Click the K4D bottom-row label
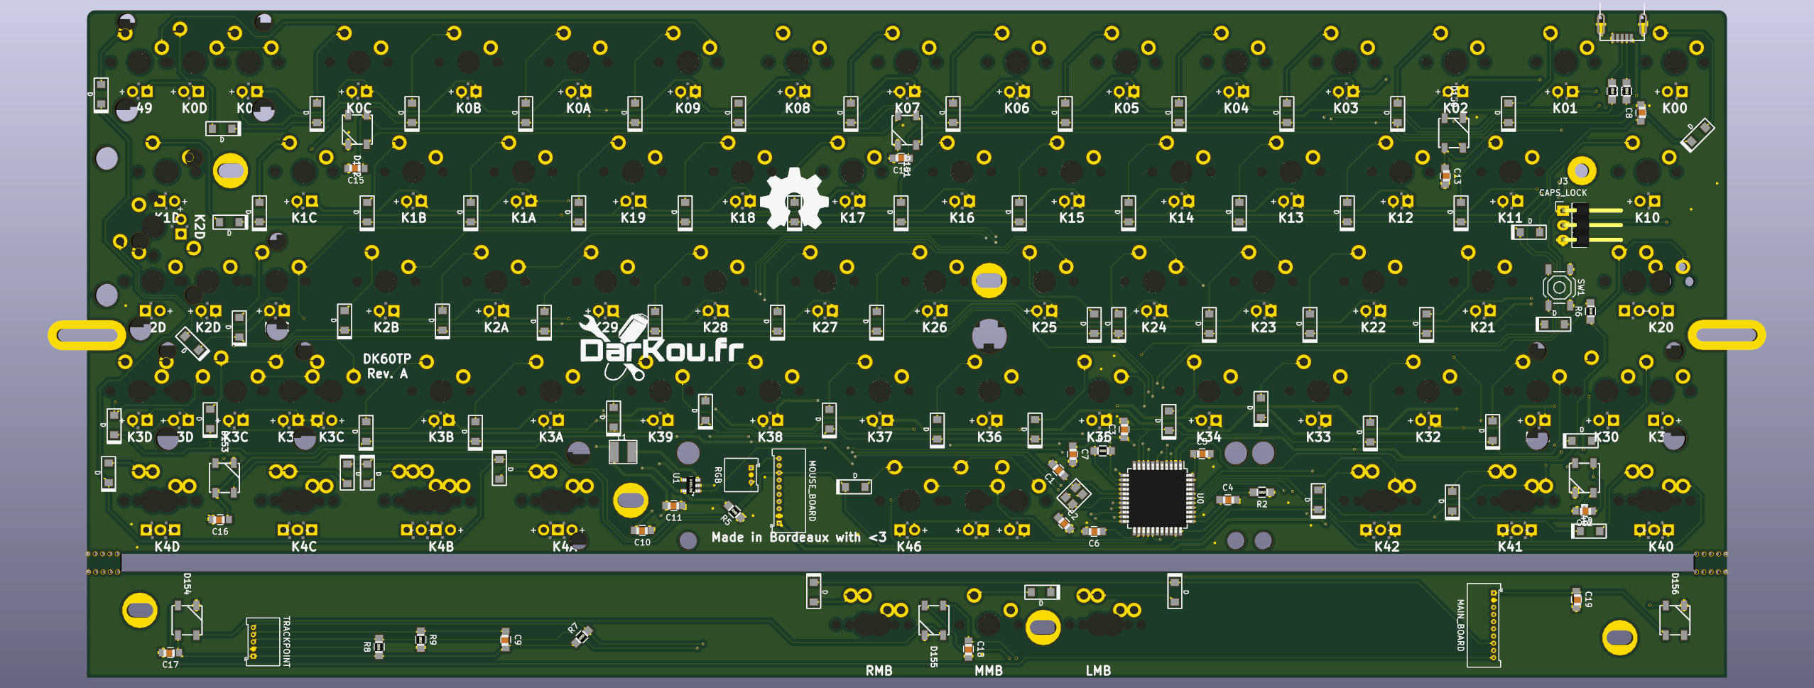The height and width of the screenshot is (688, 1814). pyautogui.click(x=167, y=547)
